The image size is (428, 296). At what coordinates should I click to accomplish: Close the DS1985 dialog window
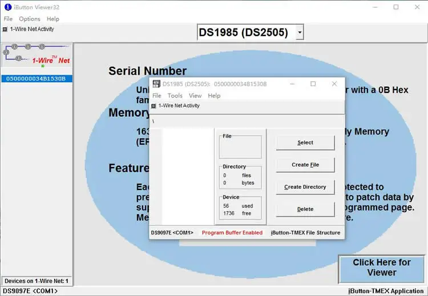coord(334,84)
